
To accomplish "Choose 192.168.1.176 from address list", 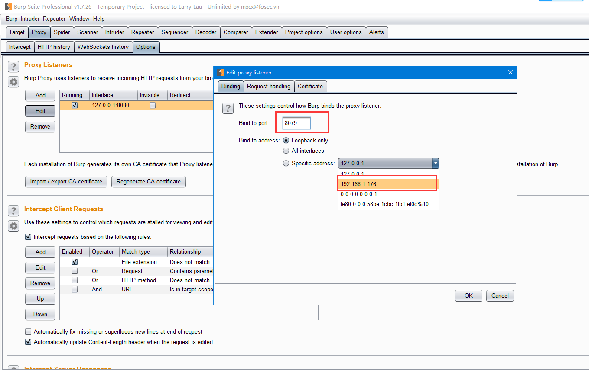I will (x=389, y=184).
